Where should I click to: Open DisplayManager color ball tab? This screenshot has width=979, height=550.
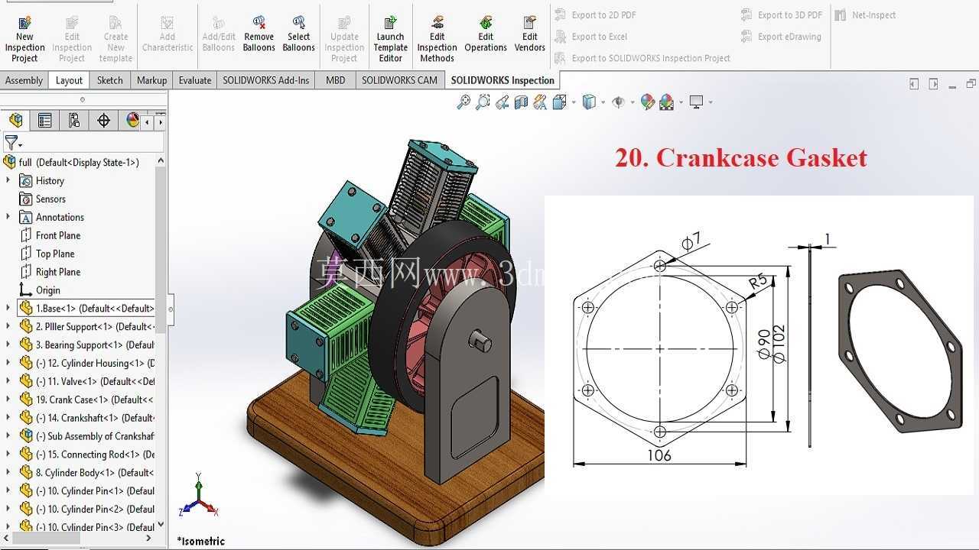(132, 120)
